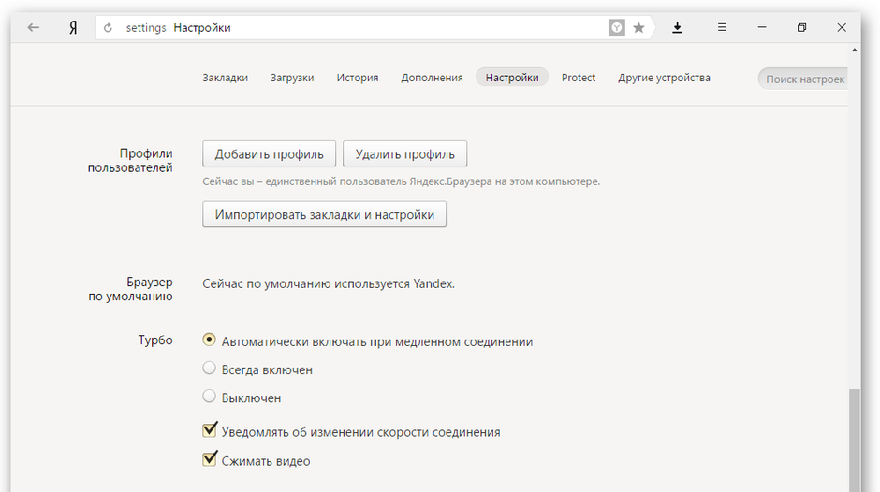This screenshot has height=492, width=880.
Task: Focus the 'Поиск настроек' search field
Action: 803,78
